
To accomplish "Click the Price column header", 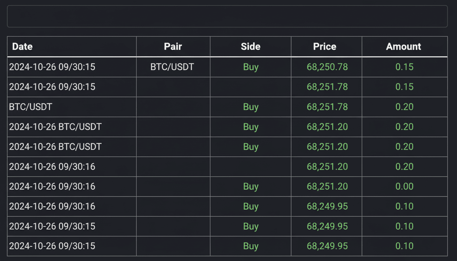I will click(325, 47).
